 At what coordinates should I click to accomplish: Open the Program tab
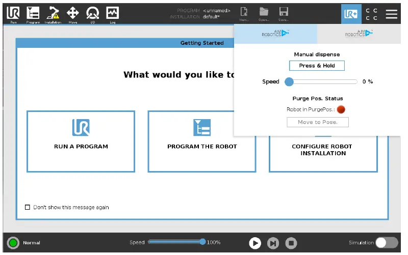[33, 15]
